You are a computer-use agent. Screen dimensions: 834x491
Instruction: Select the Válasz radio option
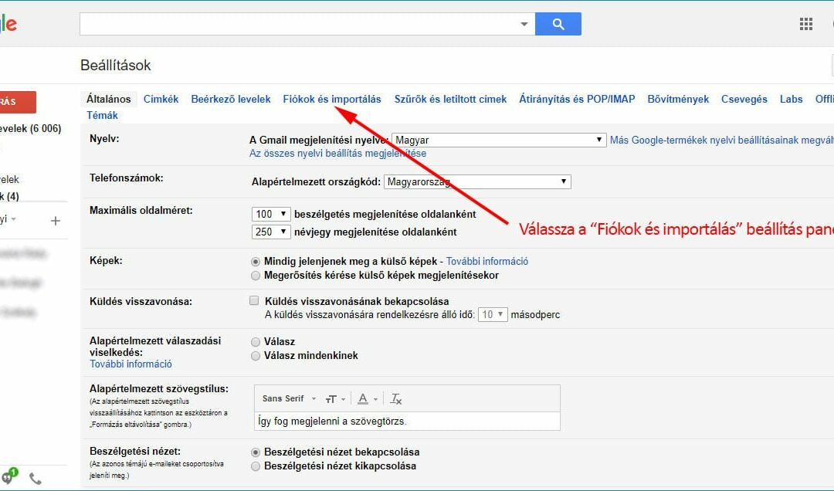click(256, 342)
